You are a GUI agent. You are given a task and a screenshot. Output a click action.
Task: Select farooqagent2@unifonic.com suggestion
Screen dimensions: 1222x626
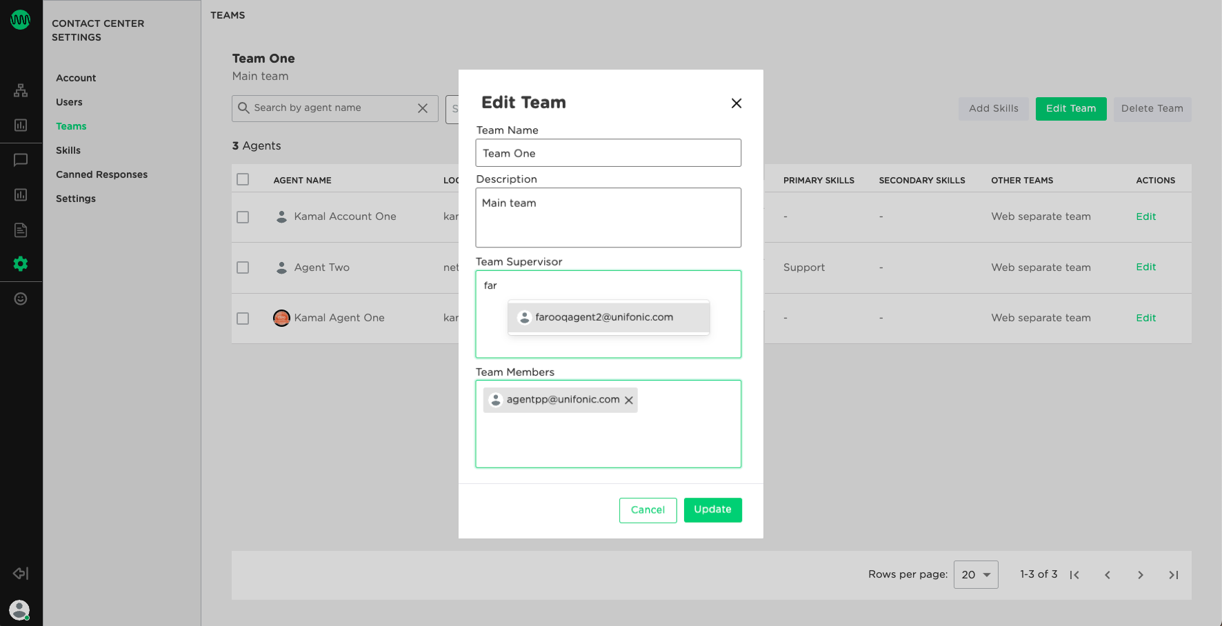click(x=609, y=317)
